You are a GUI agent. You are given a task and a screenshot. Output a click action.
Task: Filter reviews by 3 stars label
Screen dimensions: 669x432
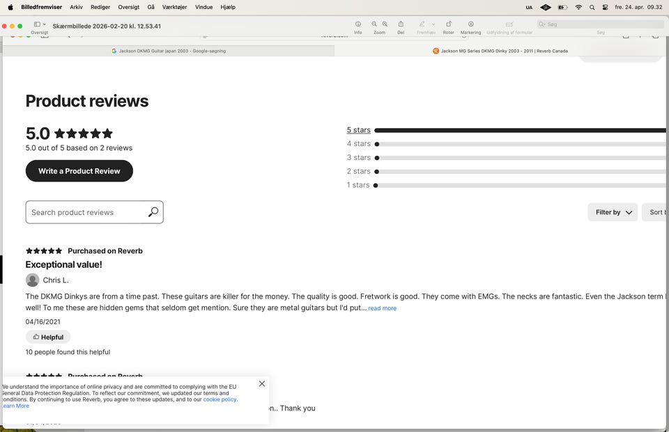click(x=358, y=157)
